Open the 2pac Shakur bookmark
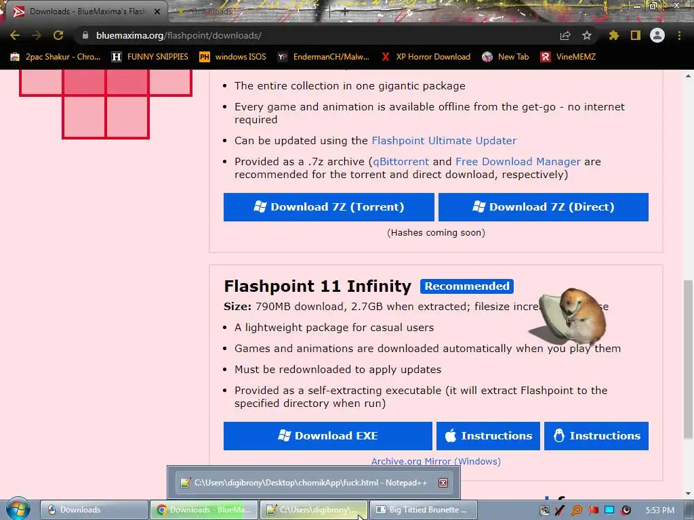Viewport: 694px width, 520px height. tap(56, 57)
